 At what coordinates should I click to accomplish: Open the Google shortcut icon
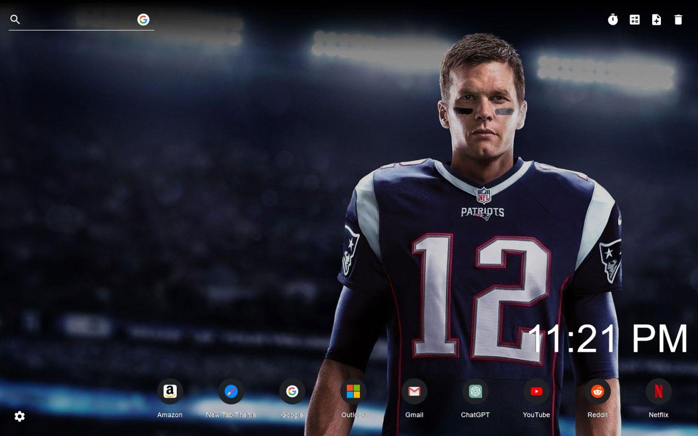coord(292,391)
